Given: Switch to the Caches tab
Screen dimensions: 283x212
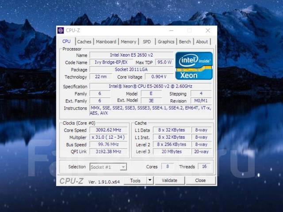Looking at the screenshot, I should coord(84,42).
